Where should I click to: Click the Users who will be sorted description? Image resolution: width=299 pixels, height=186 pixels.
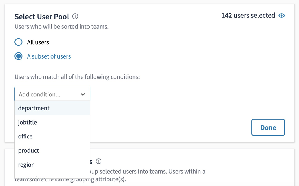pyautogui.click(x=61, y=27)
